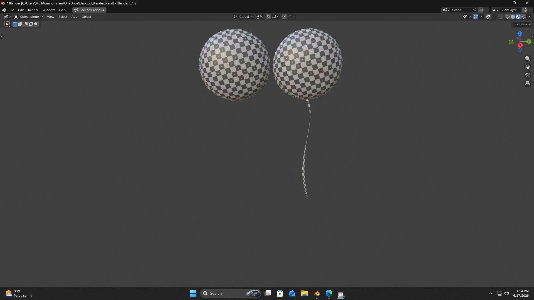
Task: Create a new Scene copy
Action: pyautogui.click(x=481, y=10)
